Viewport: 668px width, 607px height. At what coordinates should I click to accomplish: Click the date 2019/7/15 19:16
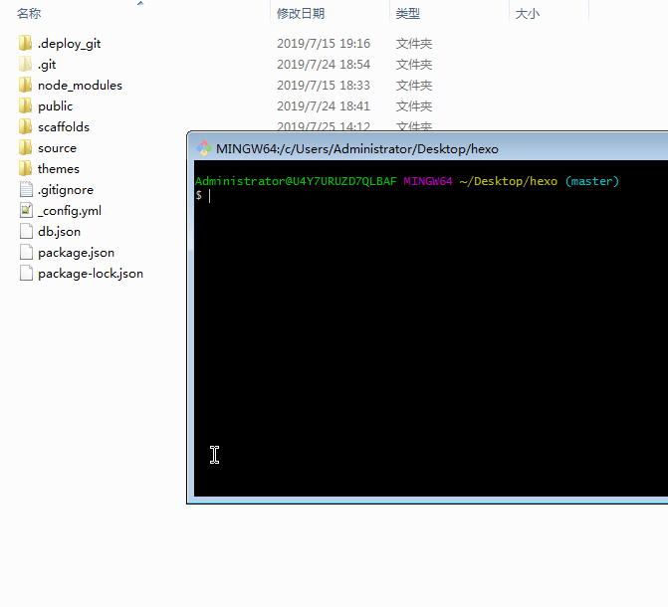point(324,44)
